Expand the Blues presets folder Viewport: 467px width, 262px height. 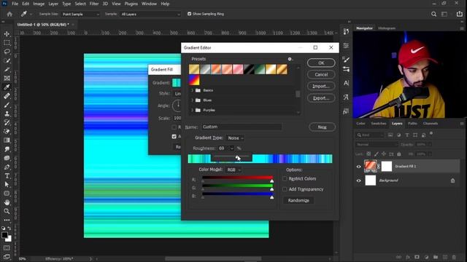[x=192, y=100]
